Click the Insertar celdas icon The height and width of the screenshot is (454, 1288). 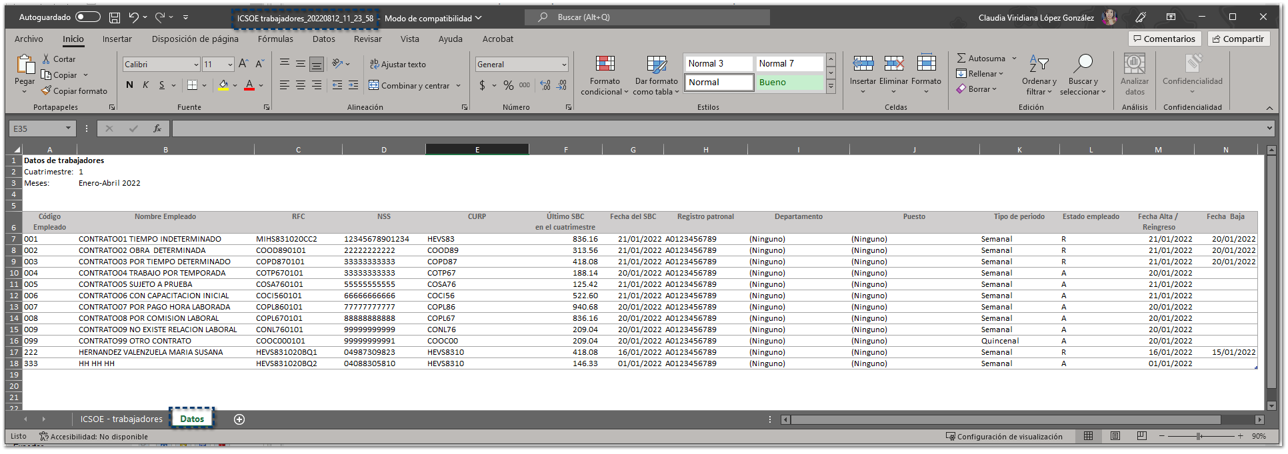coord(863,64)
